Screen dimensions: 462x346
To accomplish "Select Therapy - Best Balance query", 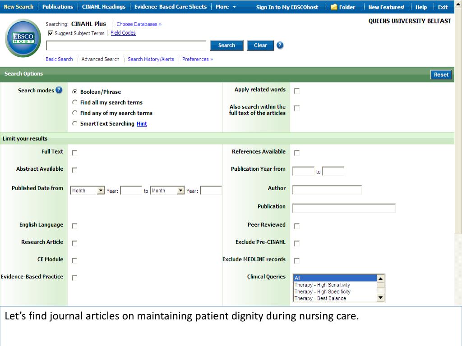I will tap(335, 298).
